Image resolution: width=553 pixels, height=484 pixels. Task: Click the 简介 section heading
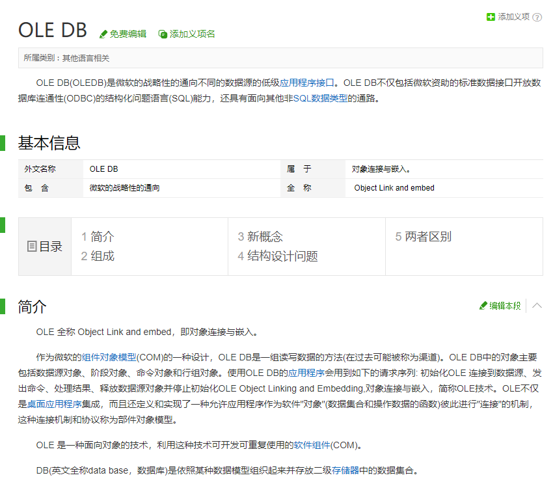click(32, 306)
